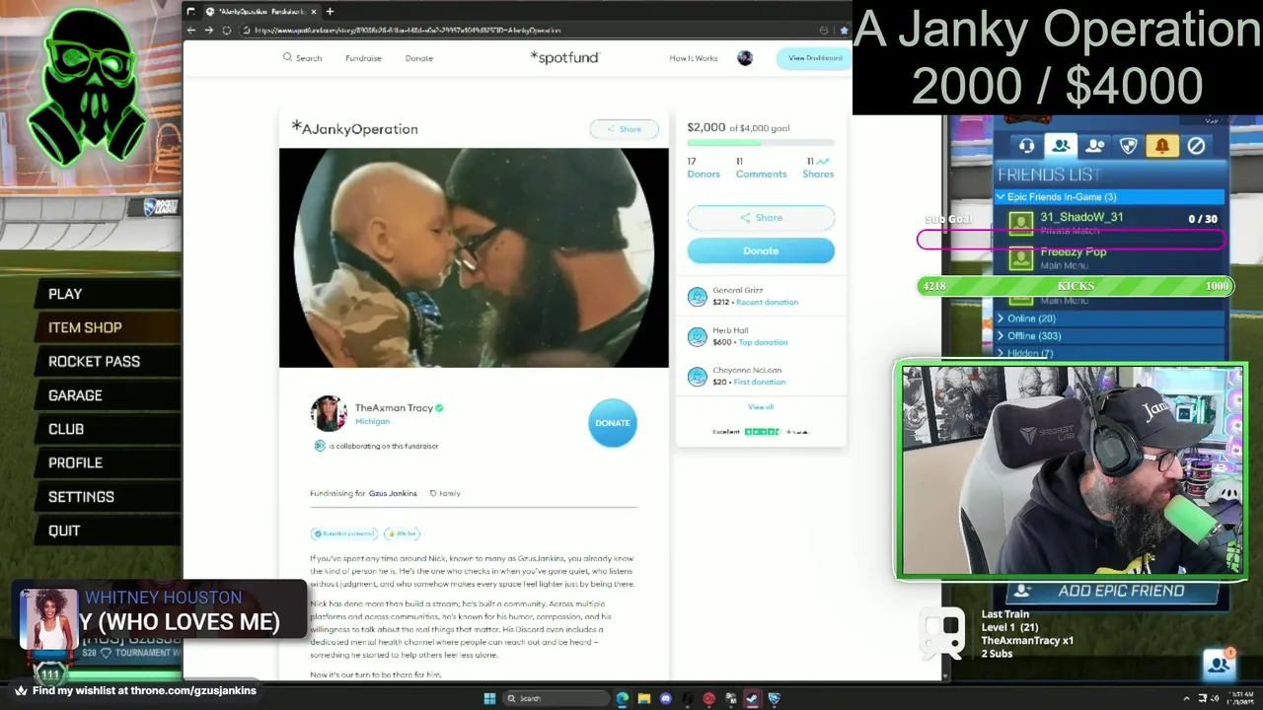Open Microsoft Edge from the taskbar
The height and width of the screenshot is (710, 1263).
622,698
